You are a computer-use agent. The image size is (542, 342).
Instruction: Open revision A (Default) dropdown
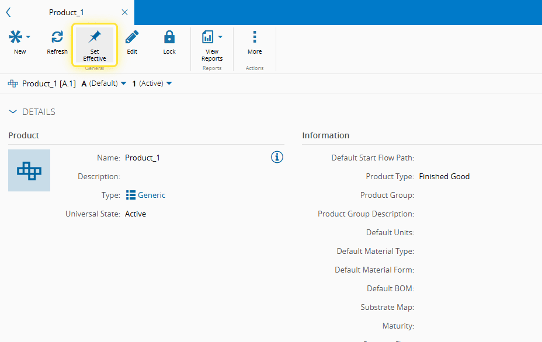pyautogui.click(x=123, y=83)
